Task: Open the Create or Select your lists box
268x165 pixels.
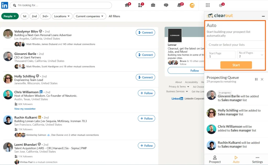Action: point(236,45)
